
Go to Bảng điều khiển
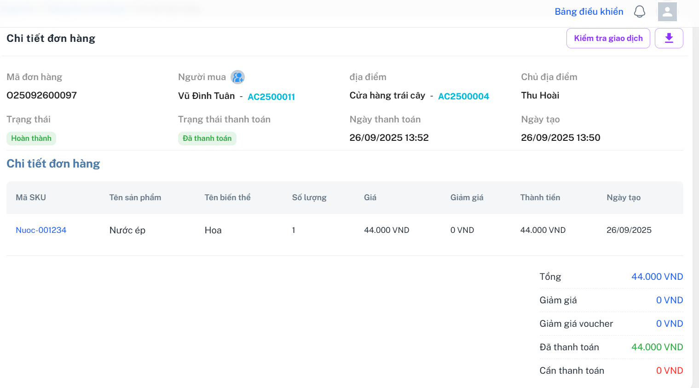[x=589, y=12]
